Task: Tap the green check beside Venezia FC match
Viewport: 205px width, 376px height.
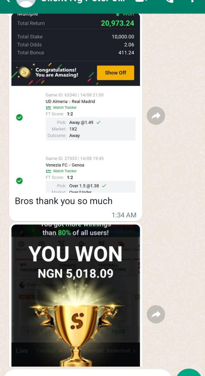Action: 19,181
